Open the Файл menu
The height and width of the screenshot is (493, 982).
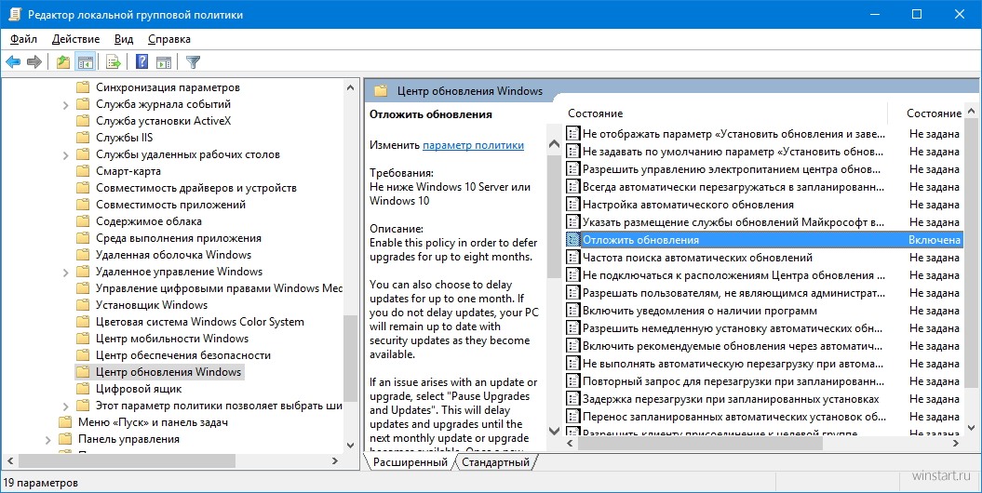pos(24,39)
